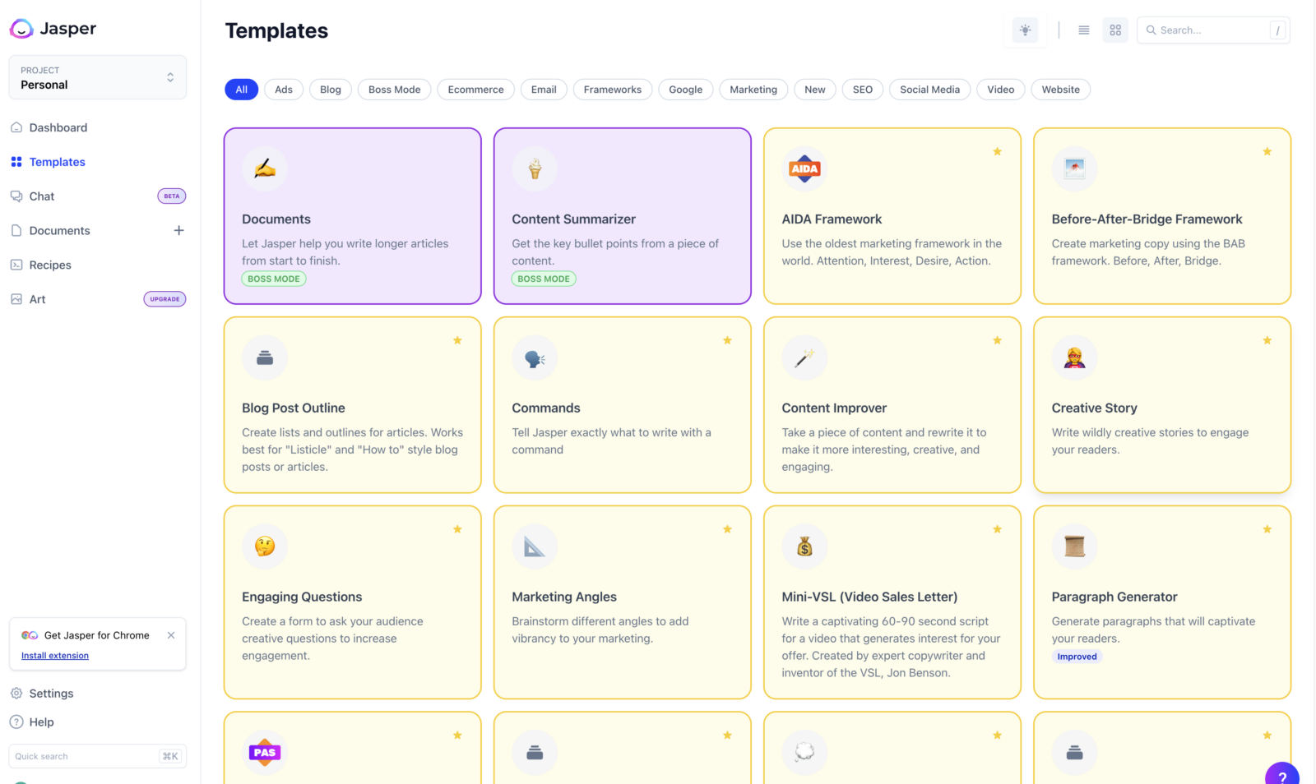This screenshot has height=784, width=1316.
Task: Click the Jasper logo
Action: tap(53, 28)
